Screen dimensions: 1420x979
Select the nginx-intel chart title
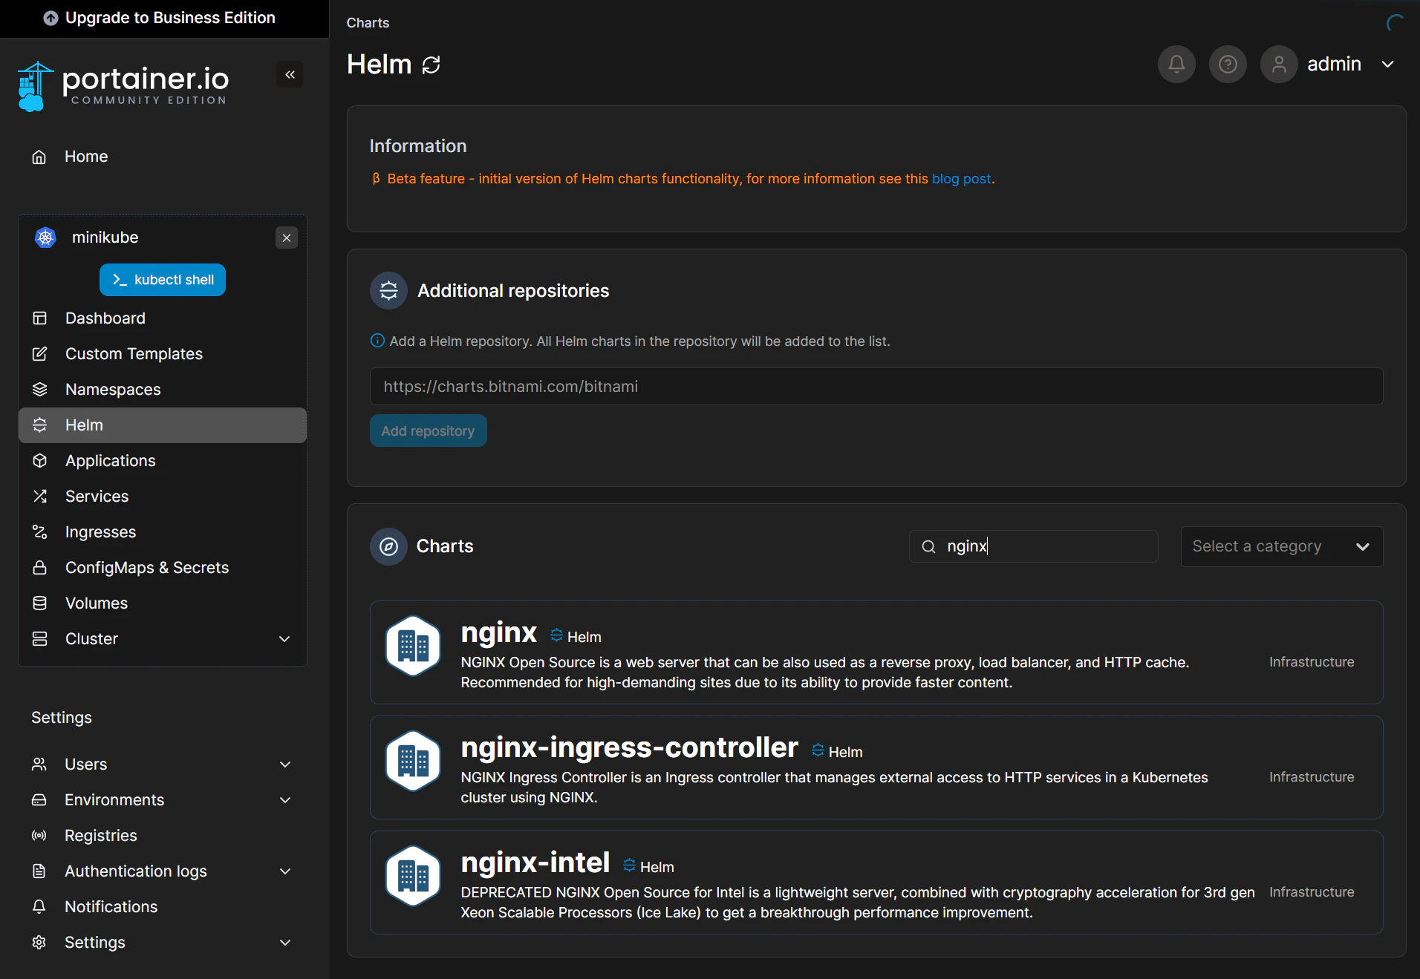coord(535,863)
